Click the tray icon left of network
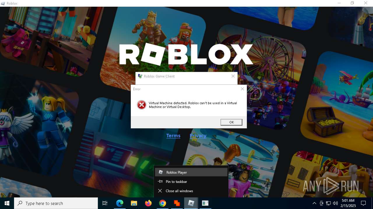The image size is (373, 209). click(321, 203)
